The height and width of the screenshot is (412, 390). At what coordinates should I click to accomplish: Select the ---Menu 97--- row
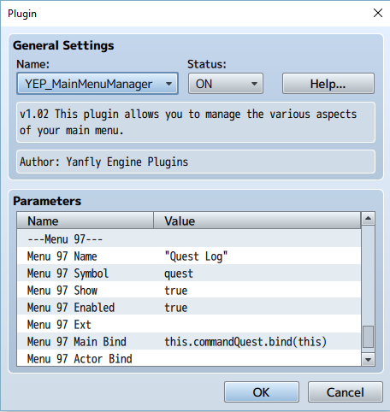point(189,238)
